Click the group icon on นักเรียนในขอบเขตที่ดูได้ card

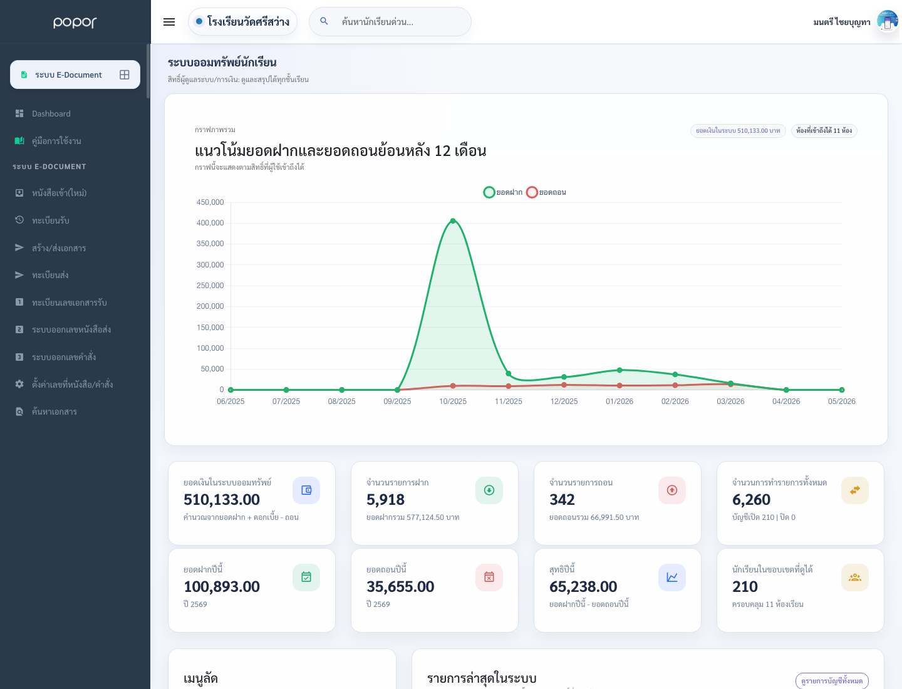[x=855, y=578]
